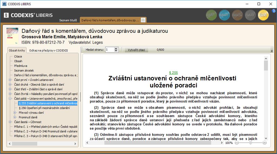
Task: Expand Část čtvrtá – Následky porušení node
Action: [x=10, y=94]
